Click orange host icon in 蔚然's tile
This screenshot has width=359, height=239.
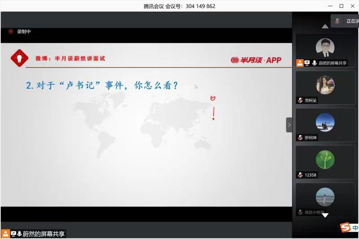pos(300,63)
